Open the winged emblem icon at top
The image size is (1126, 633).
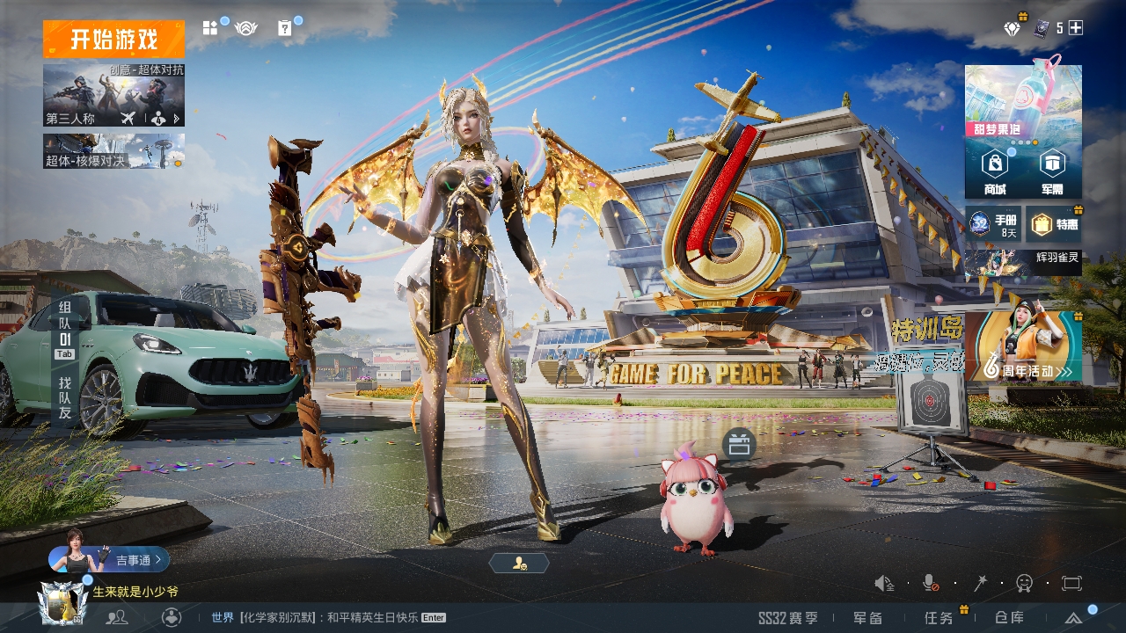click(246, 28)
